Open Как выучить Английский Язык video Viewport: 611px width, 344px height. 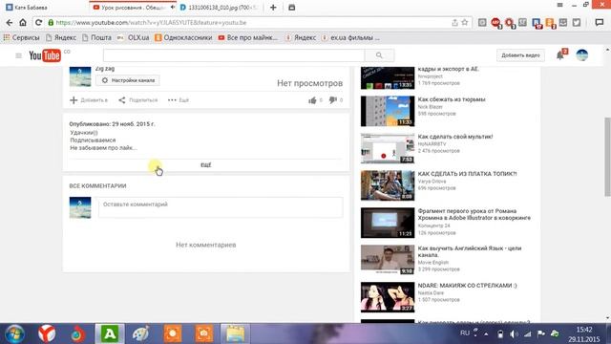pos(469,251)
